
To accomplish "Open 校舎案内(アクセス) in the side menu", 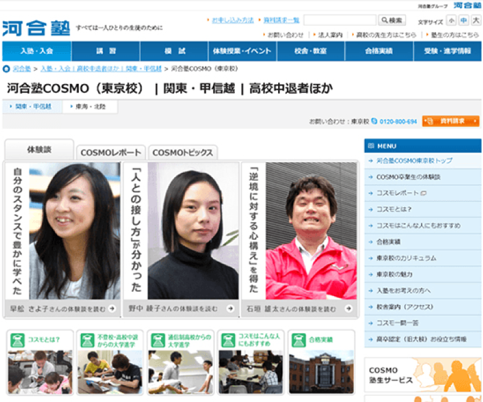I will click(423, 307).
